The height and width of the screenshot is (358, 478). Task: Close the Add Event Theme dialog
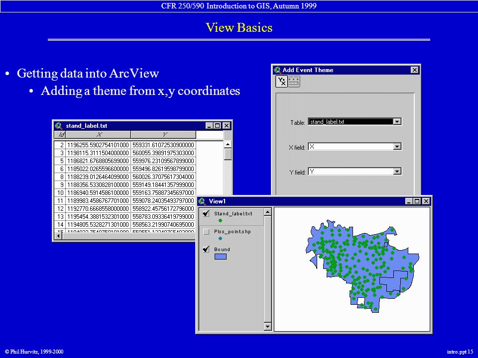click(x=415, y=70)
